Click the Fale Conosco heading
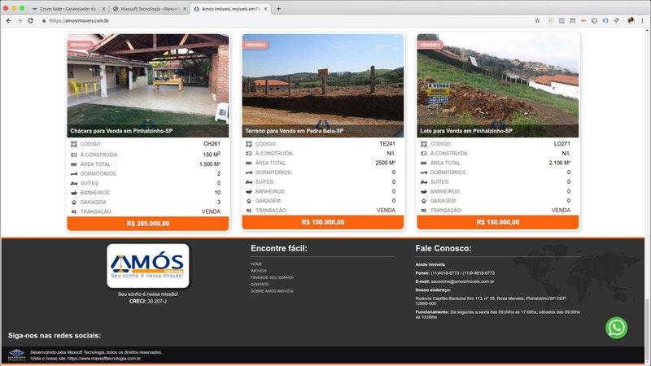Image resolution: width=651 pixels, height=366 pixels. [x=443, y=249]
